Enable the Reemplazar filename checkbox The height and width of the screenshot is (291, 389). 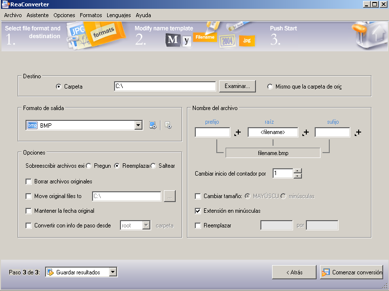pyautogui.click(x=198, y=225)
